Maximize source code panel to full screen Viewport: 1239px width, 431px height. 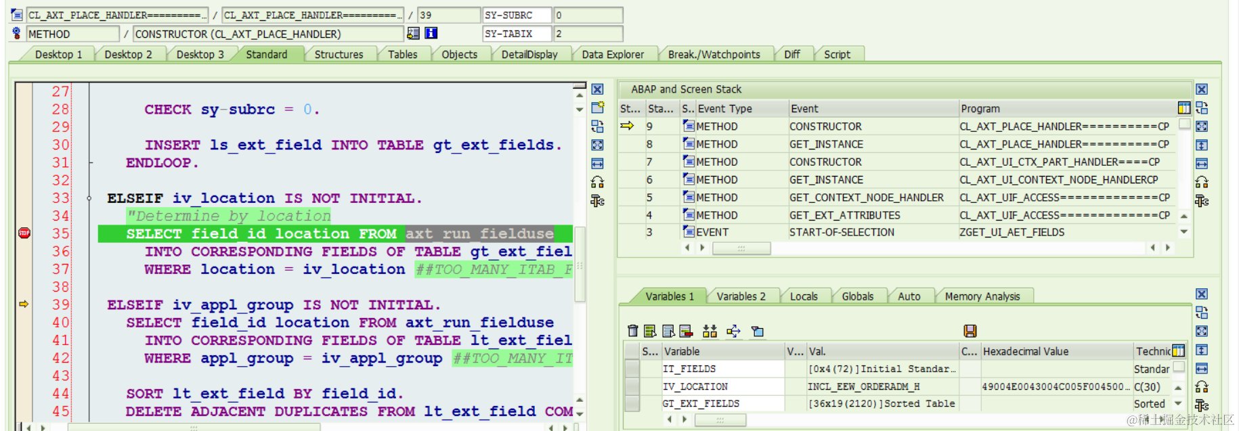click(598, 145)
